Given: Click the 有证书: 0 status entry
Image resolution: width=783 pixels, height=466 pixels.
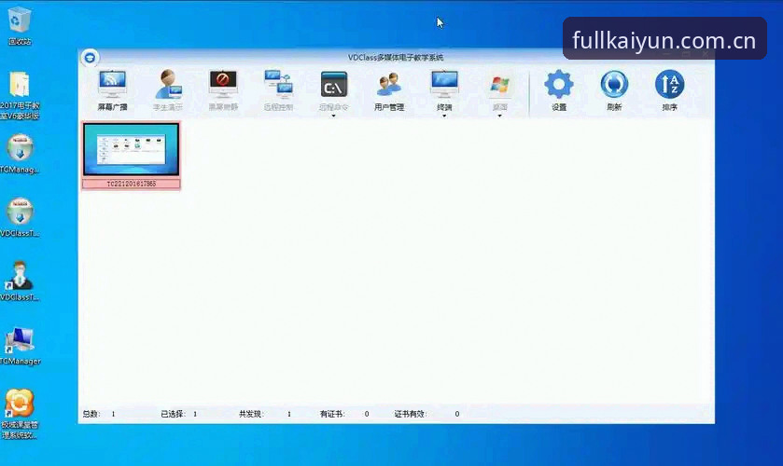Looking at the screenshot, I should tap(344, 414).
